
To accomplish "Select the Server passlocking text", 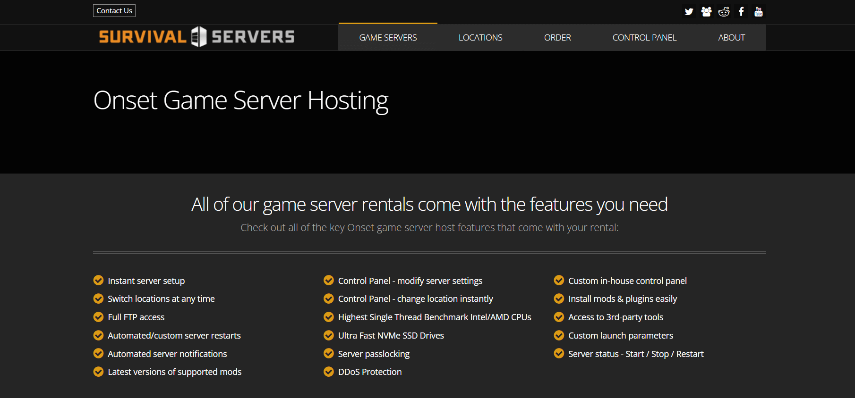I will 374,354.
